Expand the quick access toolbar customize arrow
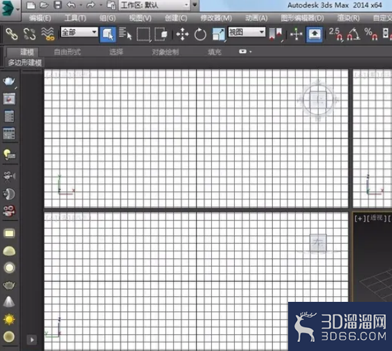Screen dimensions: 392x351 (x=195, y=5)
